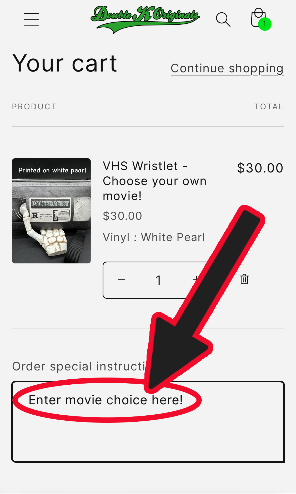The width and height of the screenshot is (296, 494).
Task: Click the Double K Originals logo
Action: (x=145, y=19)
